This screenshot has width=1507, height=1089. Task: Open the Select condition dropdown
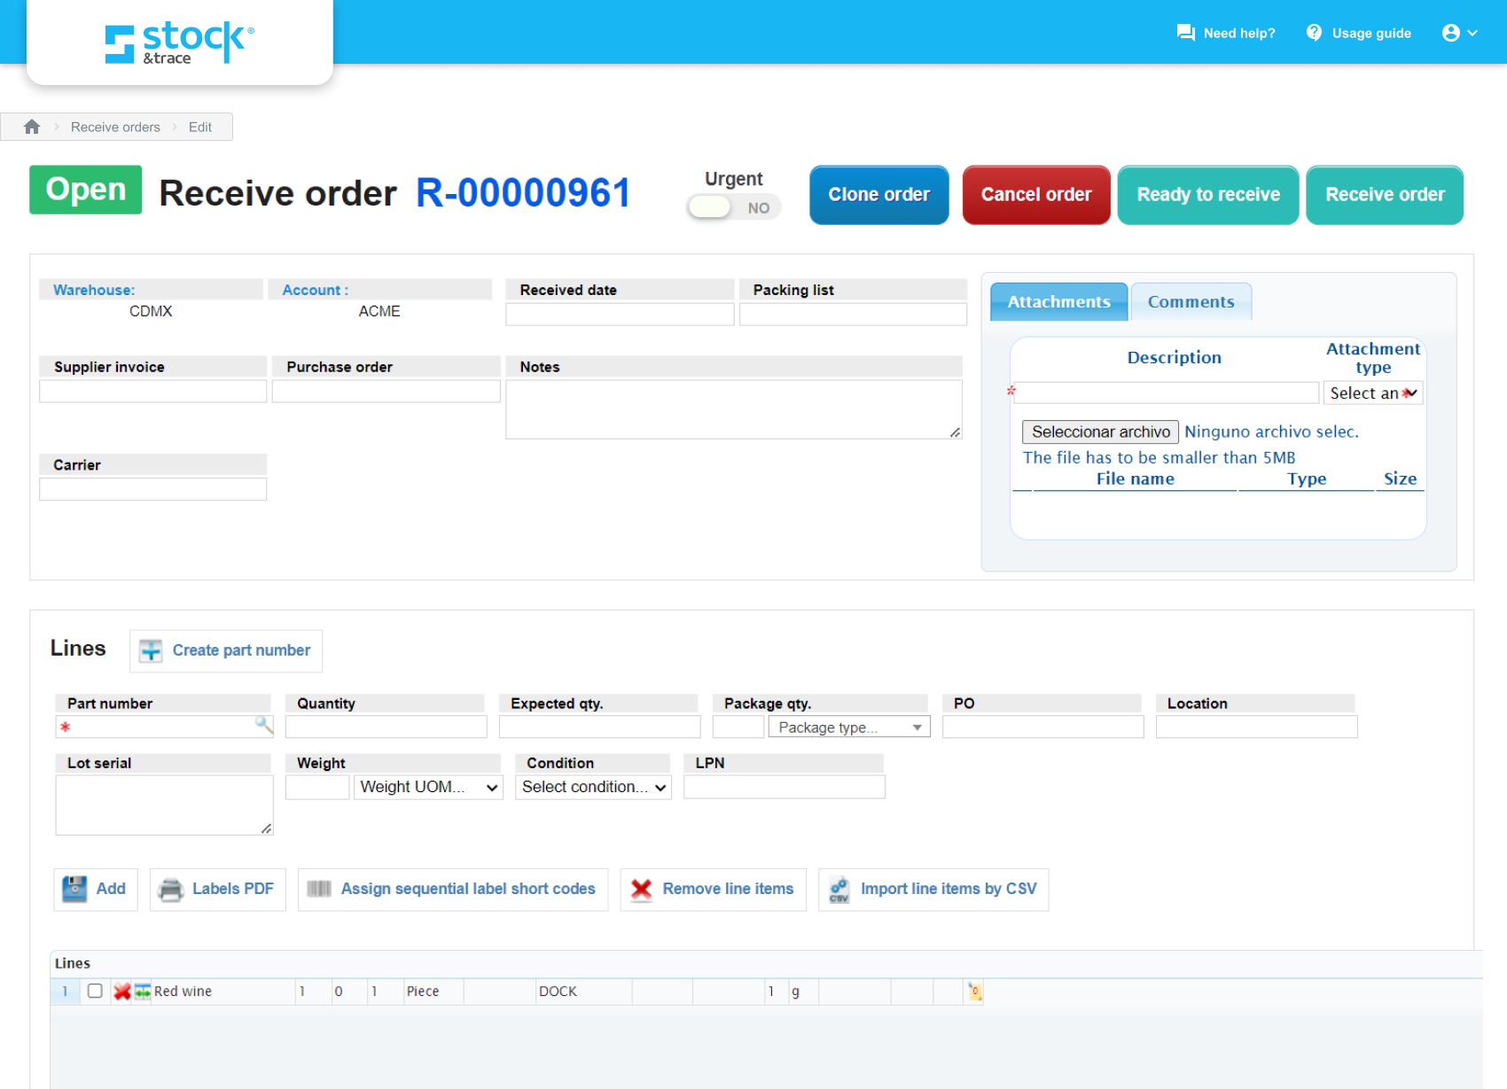pos(593,787)
